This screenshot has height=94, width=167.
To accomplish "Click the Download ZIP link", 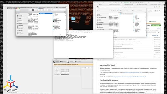I will tap(155, 36).
